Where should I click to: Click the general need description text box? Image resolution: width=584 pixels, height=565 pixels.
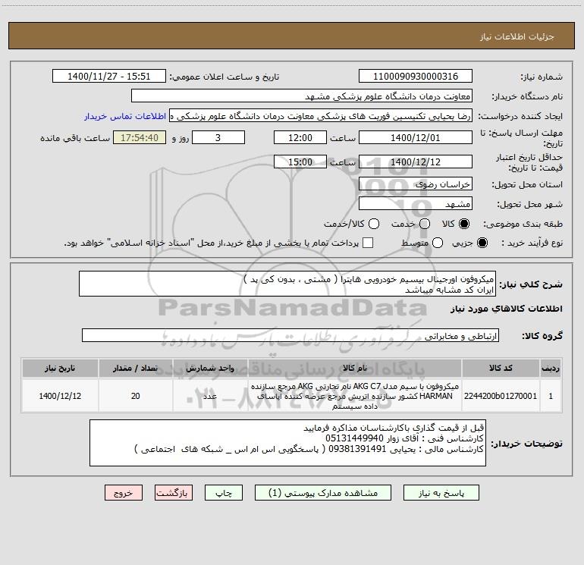coord(287,284)
